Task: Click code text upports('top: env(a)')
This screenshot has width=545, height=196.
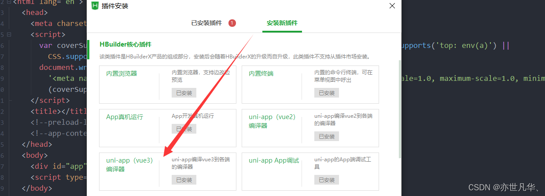Action: pos(449,45)
